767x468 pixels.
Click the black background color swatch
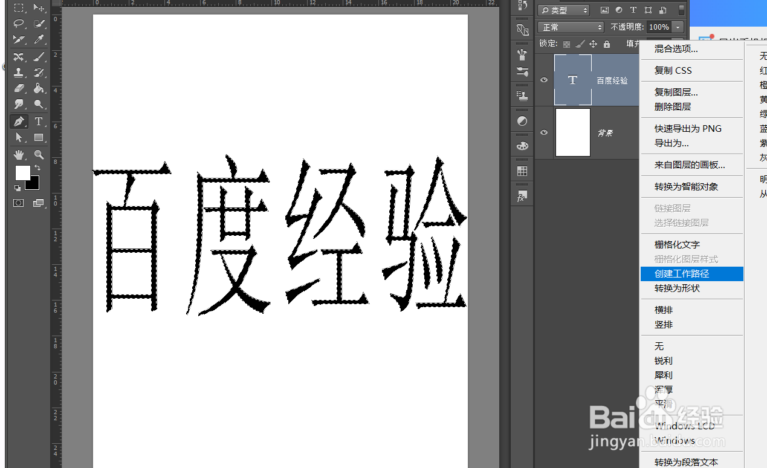pos(34,184)
